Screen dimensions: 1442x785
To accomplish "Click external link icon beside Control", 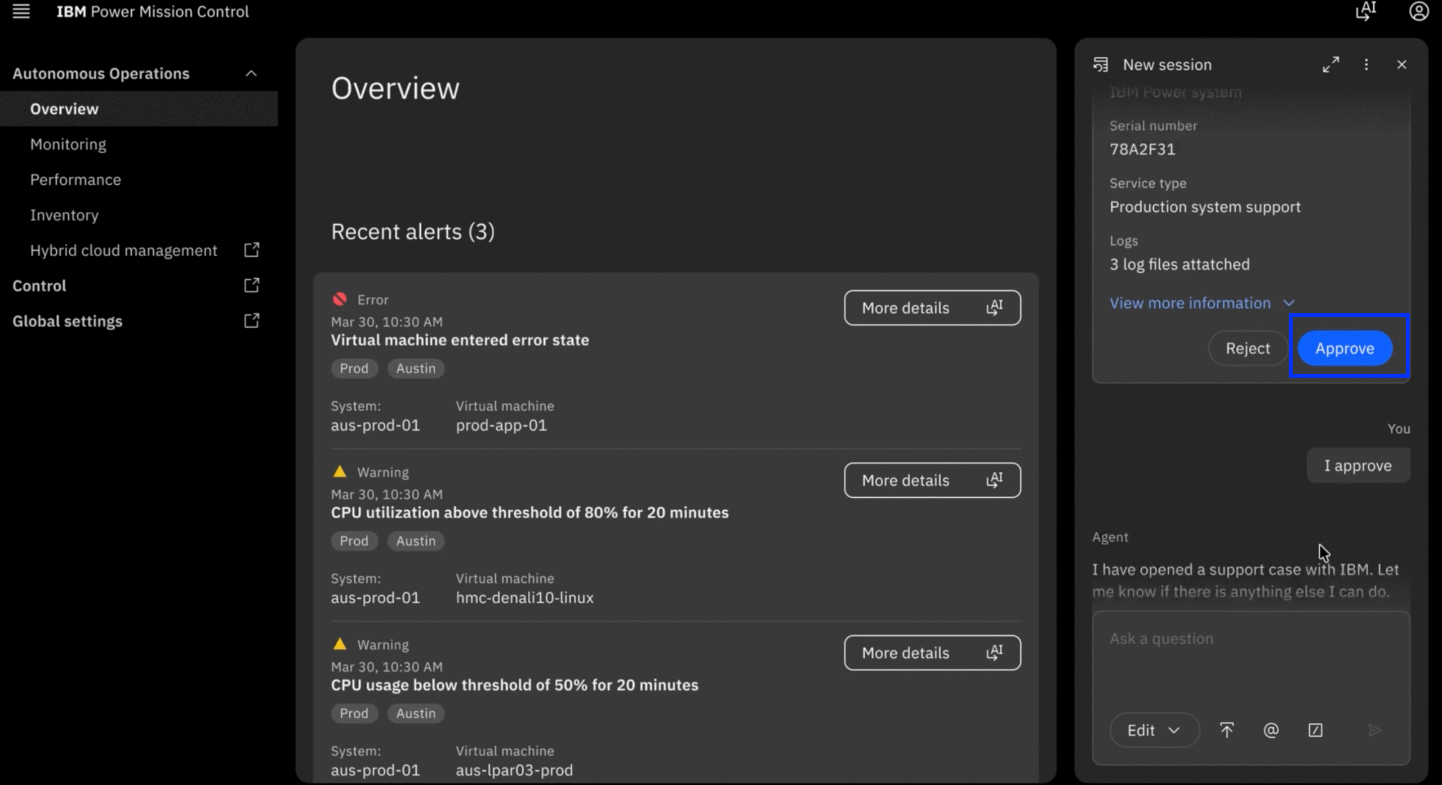I will pos(252,286).
